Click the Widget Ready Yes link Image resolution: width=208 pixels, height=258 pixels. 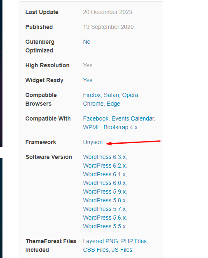pos(88,80)
